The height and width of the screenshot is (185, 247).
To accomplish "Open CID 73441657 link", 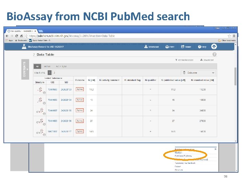I will [52, 111].
